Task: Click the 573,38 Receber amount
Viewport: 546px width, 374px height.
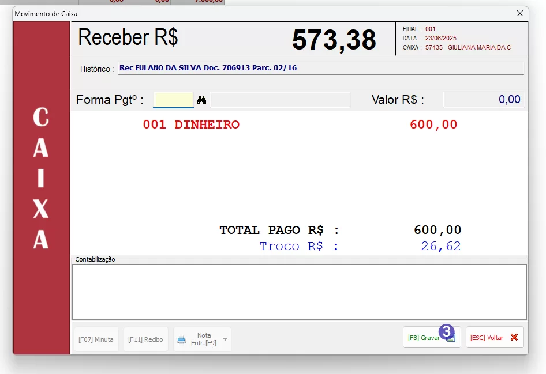Action: 334,40
